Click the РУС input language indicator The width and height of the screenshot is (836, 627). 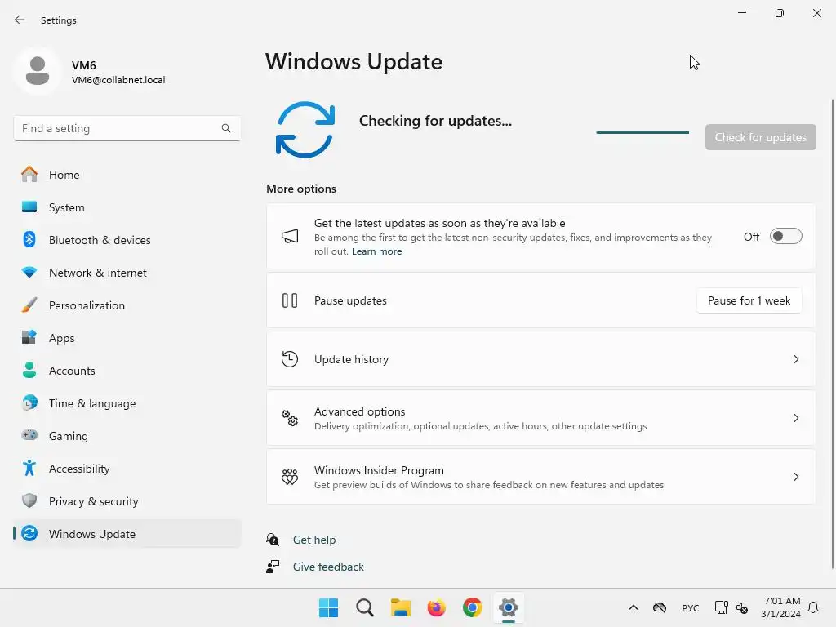(x=690, y=607)
